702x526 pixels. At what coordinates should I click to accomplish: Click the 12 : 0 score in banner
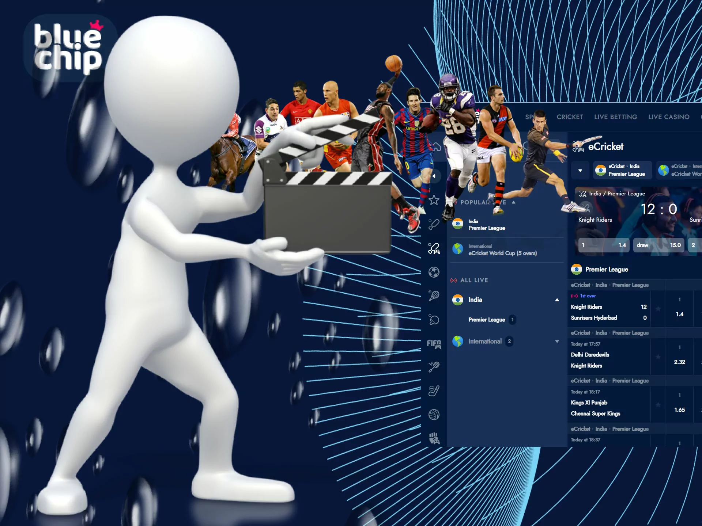coord(659,209)
